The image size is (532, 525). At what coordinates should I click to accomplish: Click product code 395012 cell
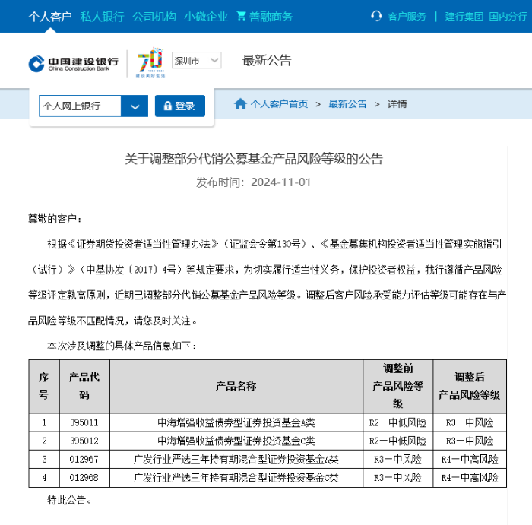click(84, 441)
